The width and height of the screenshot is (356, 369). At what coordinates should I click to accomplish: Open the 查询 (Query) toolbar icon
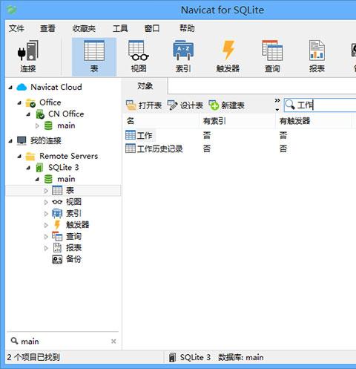point(272,56)
